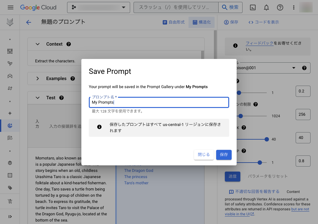The height and width of the screenshot is (224, 318).
Task: Activate Cloud Shell terminal icon
Action: pos(253,7)
